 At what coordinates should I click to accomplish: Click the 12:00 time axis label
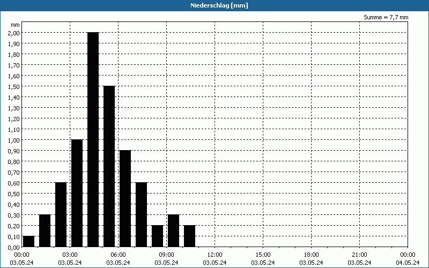215,255
